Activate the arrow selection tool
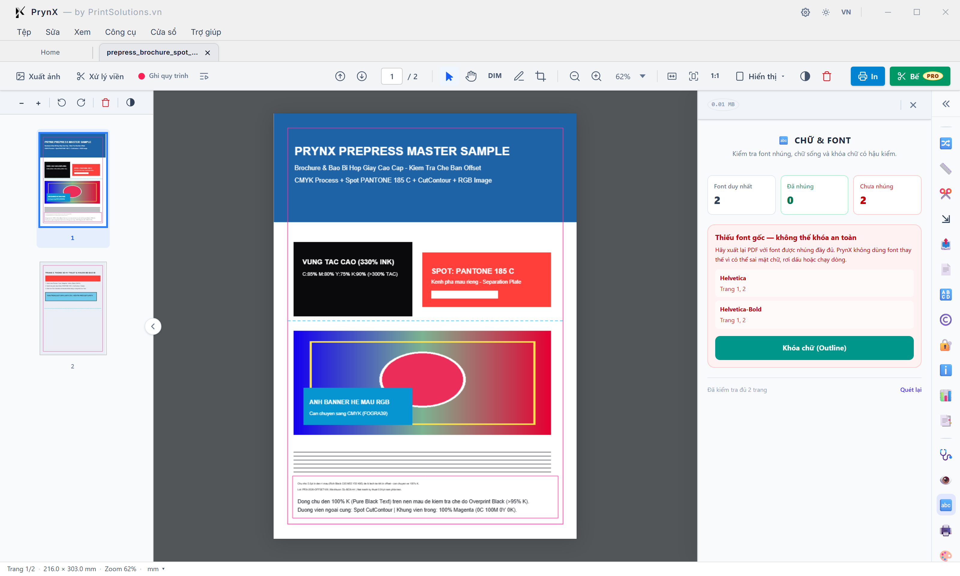The image size is (960, 576). pyautogui.click(x=449, y=76)
